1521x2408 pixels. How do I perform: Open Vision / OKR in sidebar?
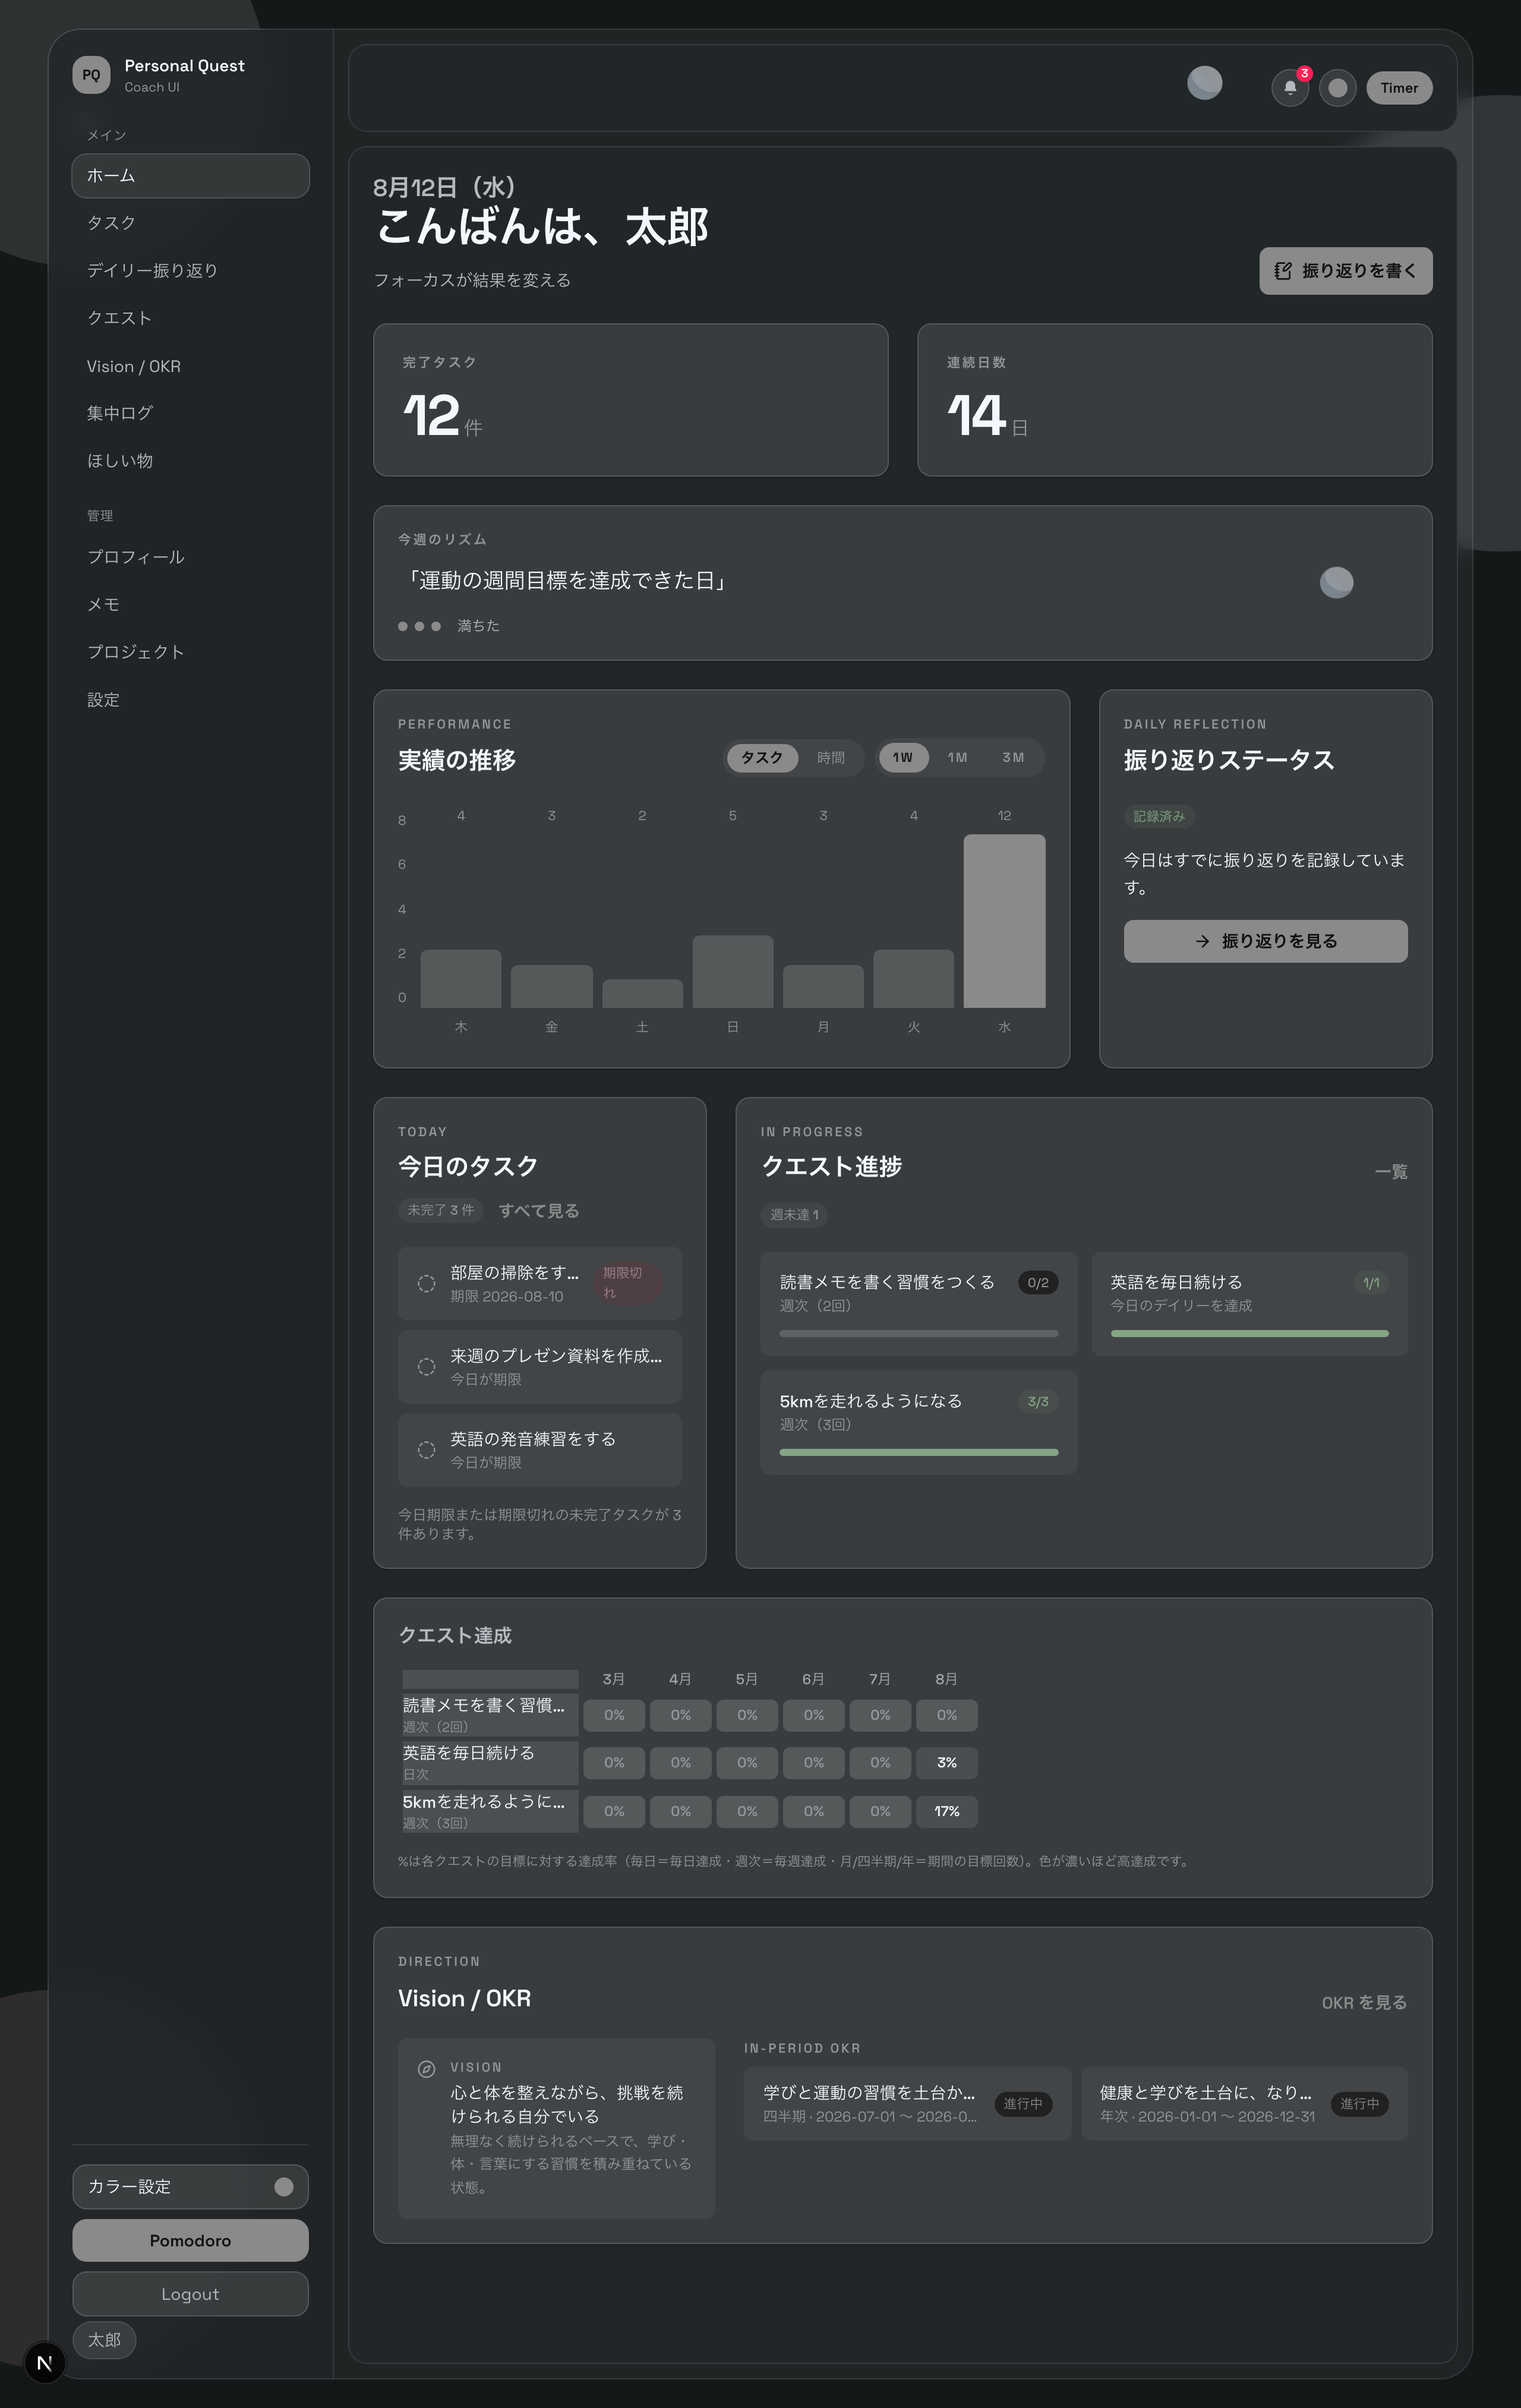[190, 366]
